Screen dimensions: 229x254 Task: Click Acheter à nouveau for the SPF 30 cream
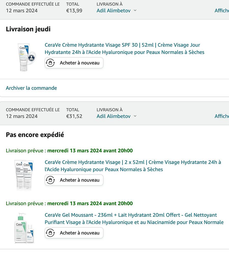tap(74, 63)
